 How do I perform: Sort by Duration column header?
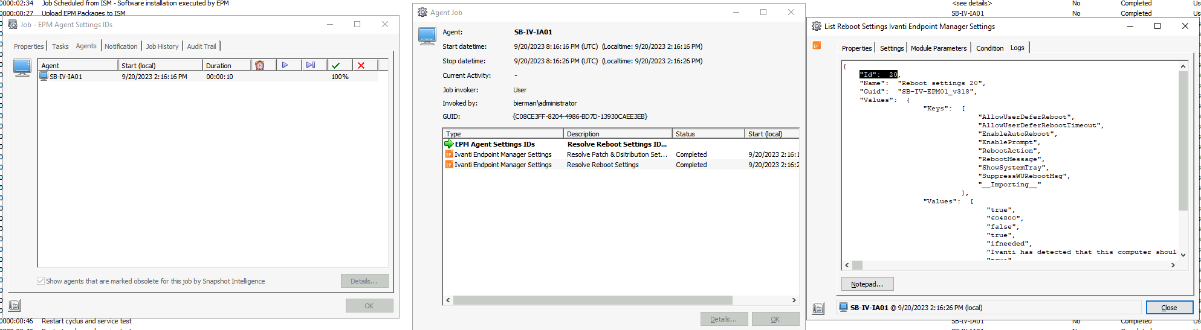pos(227,66)
